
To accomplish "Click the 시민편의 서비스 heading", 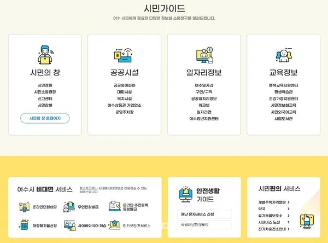I will pos(279,189).
